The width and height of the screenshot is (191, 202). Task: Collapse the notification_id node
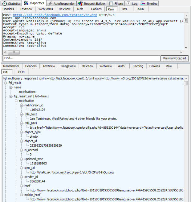point(21,105)
